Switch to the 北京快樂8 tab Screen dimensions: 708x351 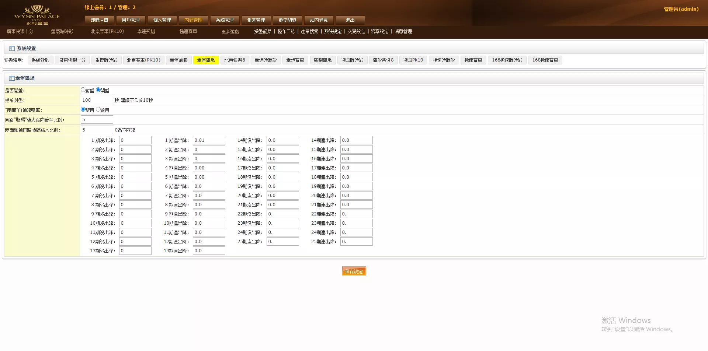[x=235, y=60]
